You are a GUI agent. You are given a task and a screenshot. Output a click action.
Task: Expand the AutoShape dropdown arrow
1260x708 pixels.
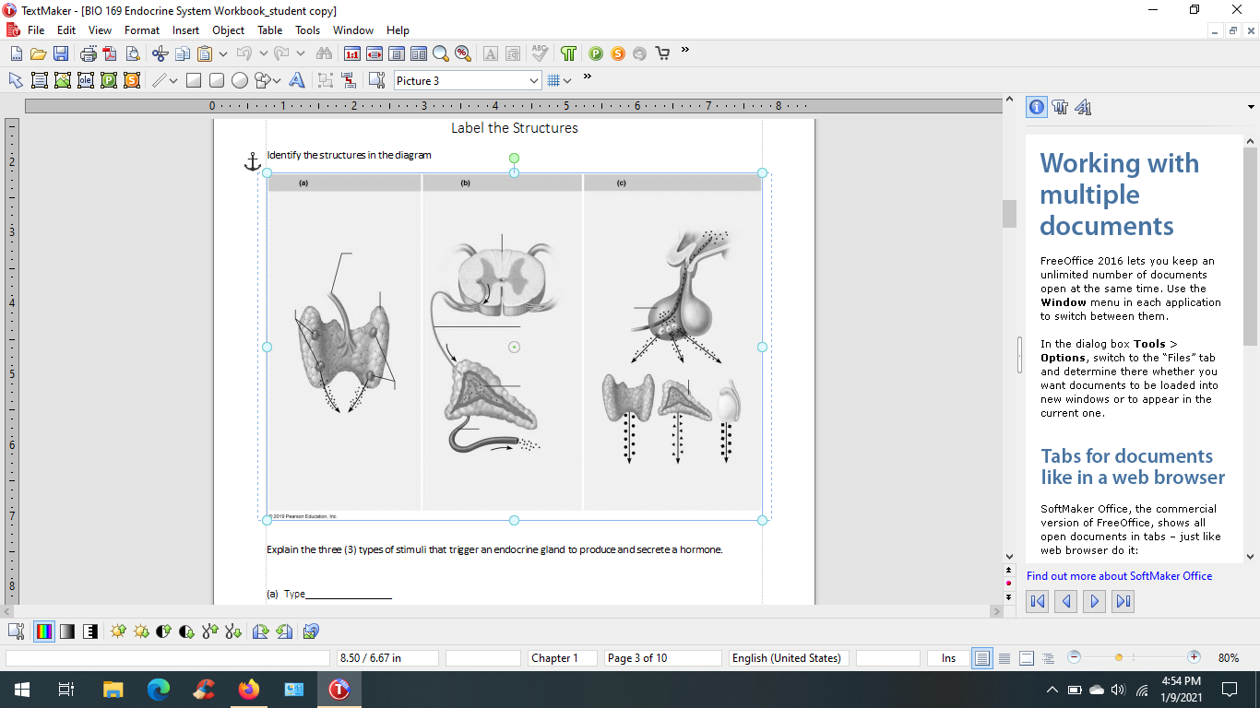(277, 81)
